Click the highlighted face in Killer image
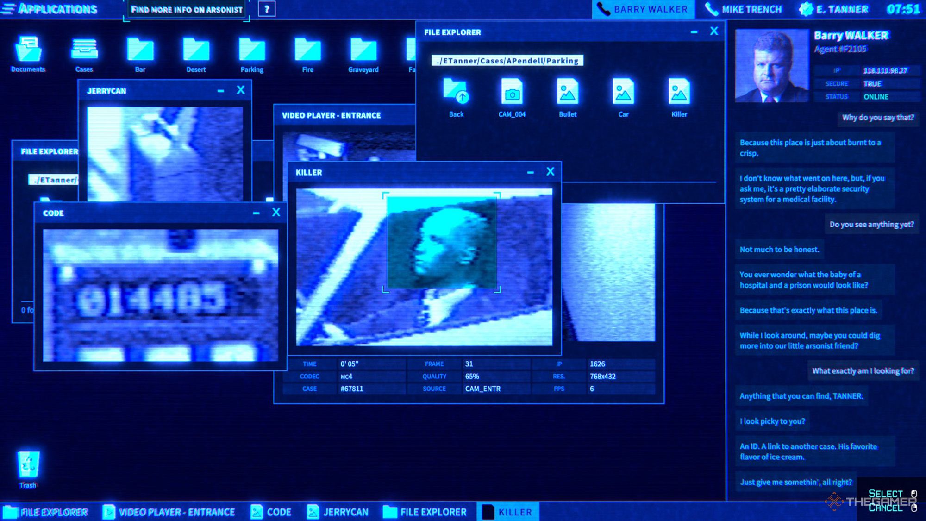This screenshot has height=521, width=926. (x=441, y=242)
